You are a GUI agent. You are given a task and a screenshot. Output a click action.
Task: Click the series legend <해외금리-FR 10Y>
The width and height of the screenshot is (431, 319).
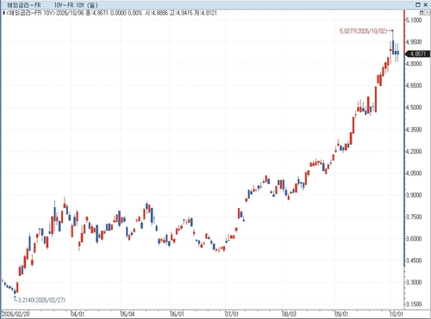[x=31, y=13]
